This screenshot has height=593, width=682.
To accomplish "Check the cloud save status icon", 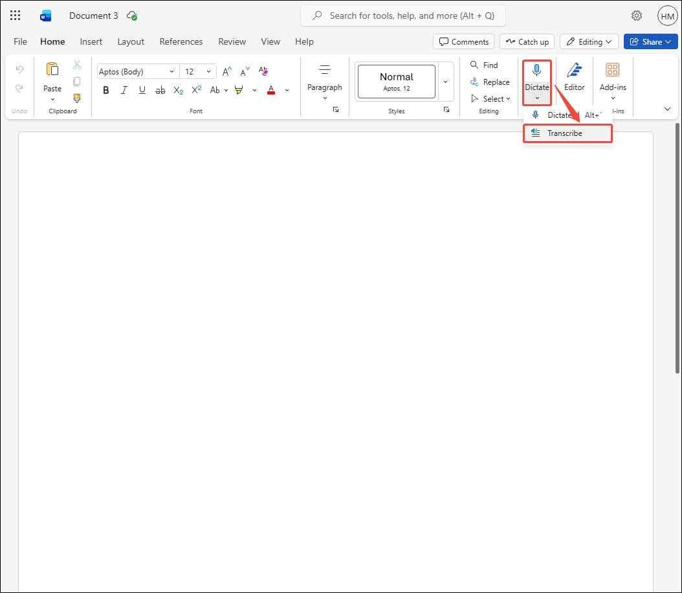I will point(132,16).
